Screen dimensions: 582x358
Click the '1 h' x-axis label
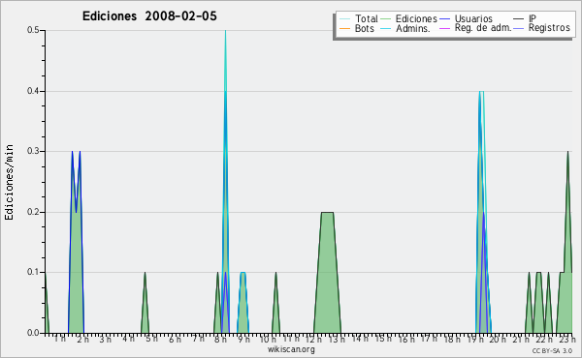tap(60, 339)
